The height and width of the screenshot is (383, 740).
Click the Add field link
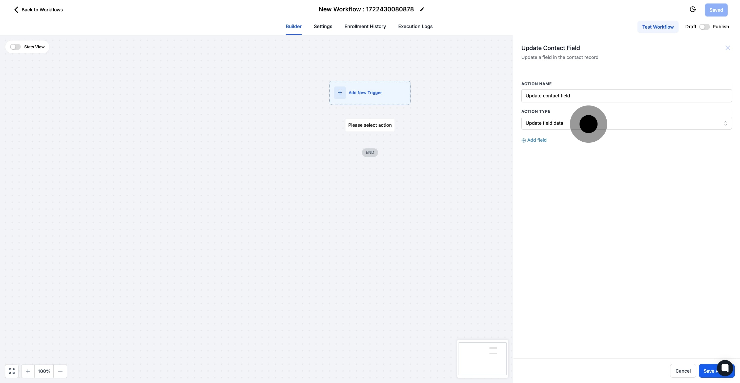[x=534, y=140]
